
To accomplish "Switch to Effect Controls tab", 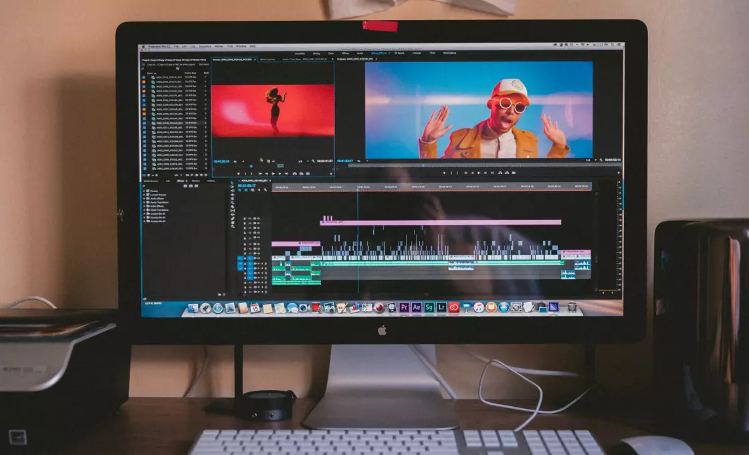I will click(267, 60).
